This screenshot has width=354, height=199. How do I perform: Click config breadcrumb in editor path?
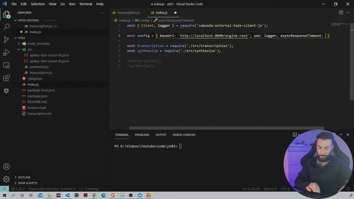144,20
